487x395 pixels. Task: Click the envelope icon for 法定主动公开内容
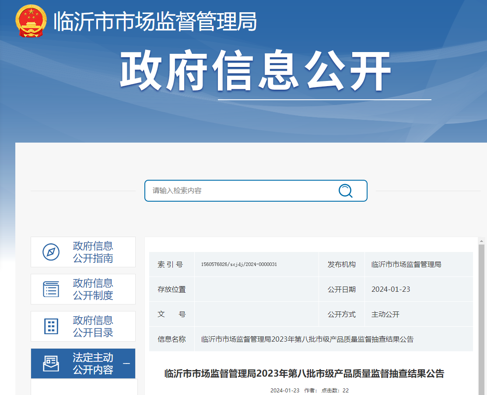point(51,364)
